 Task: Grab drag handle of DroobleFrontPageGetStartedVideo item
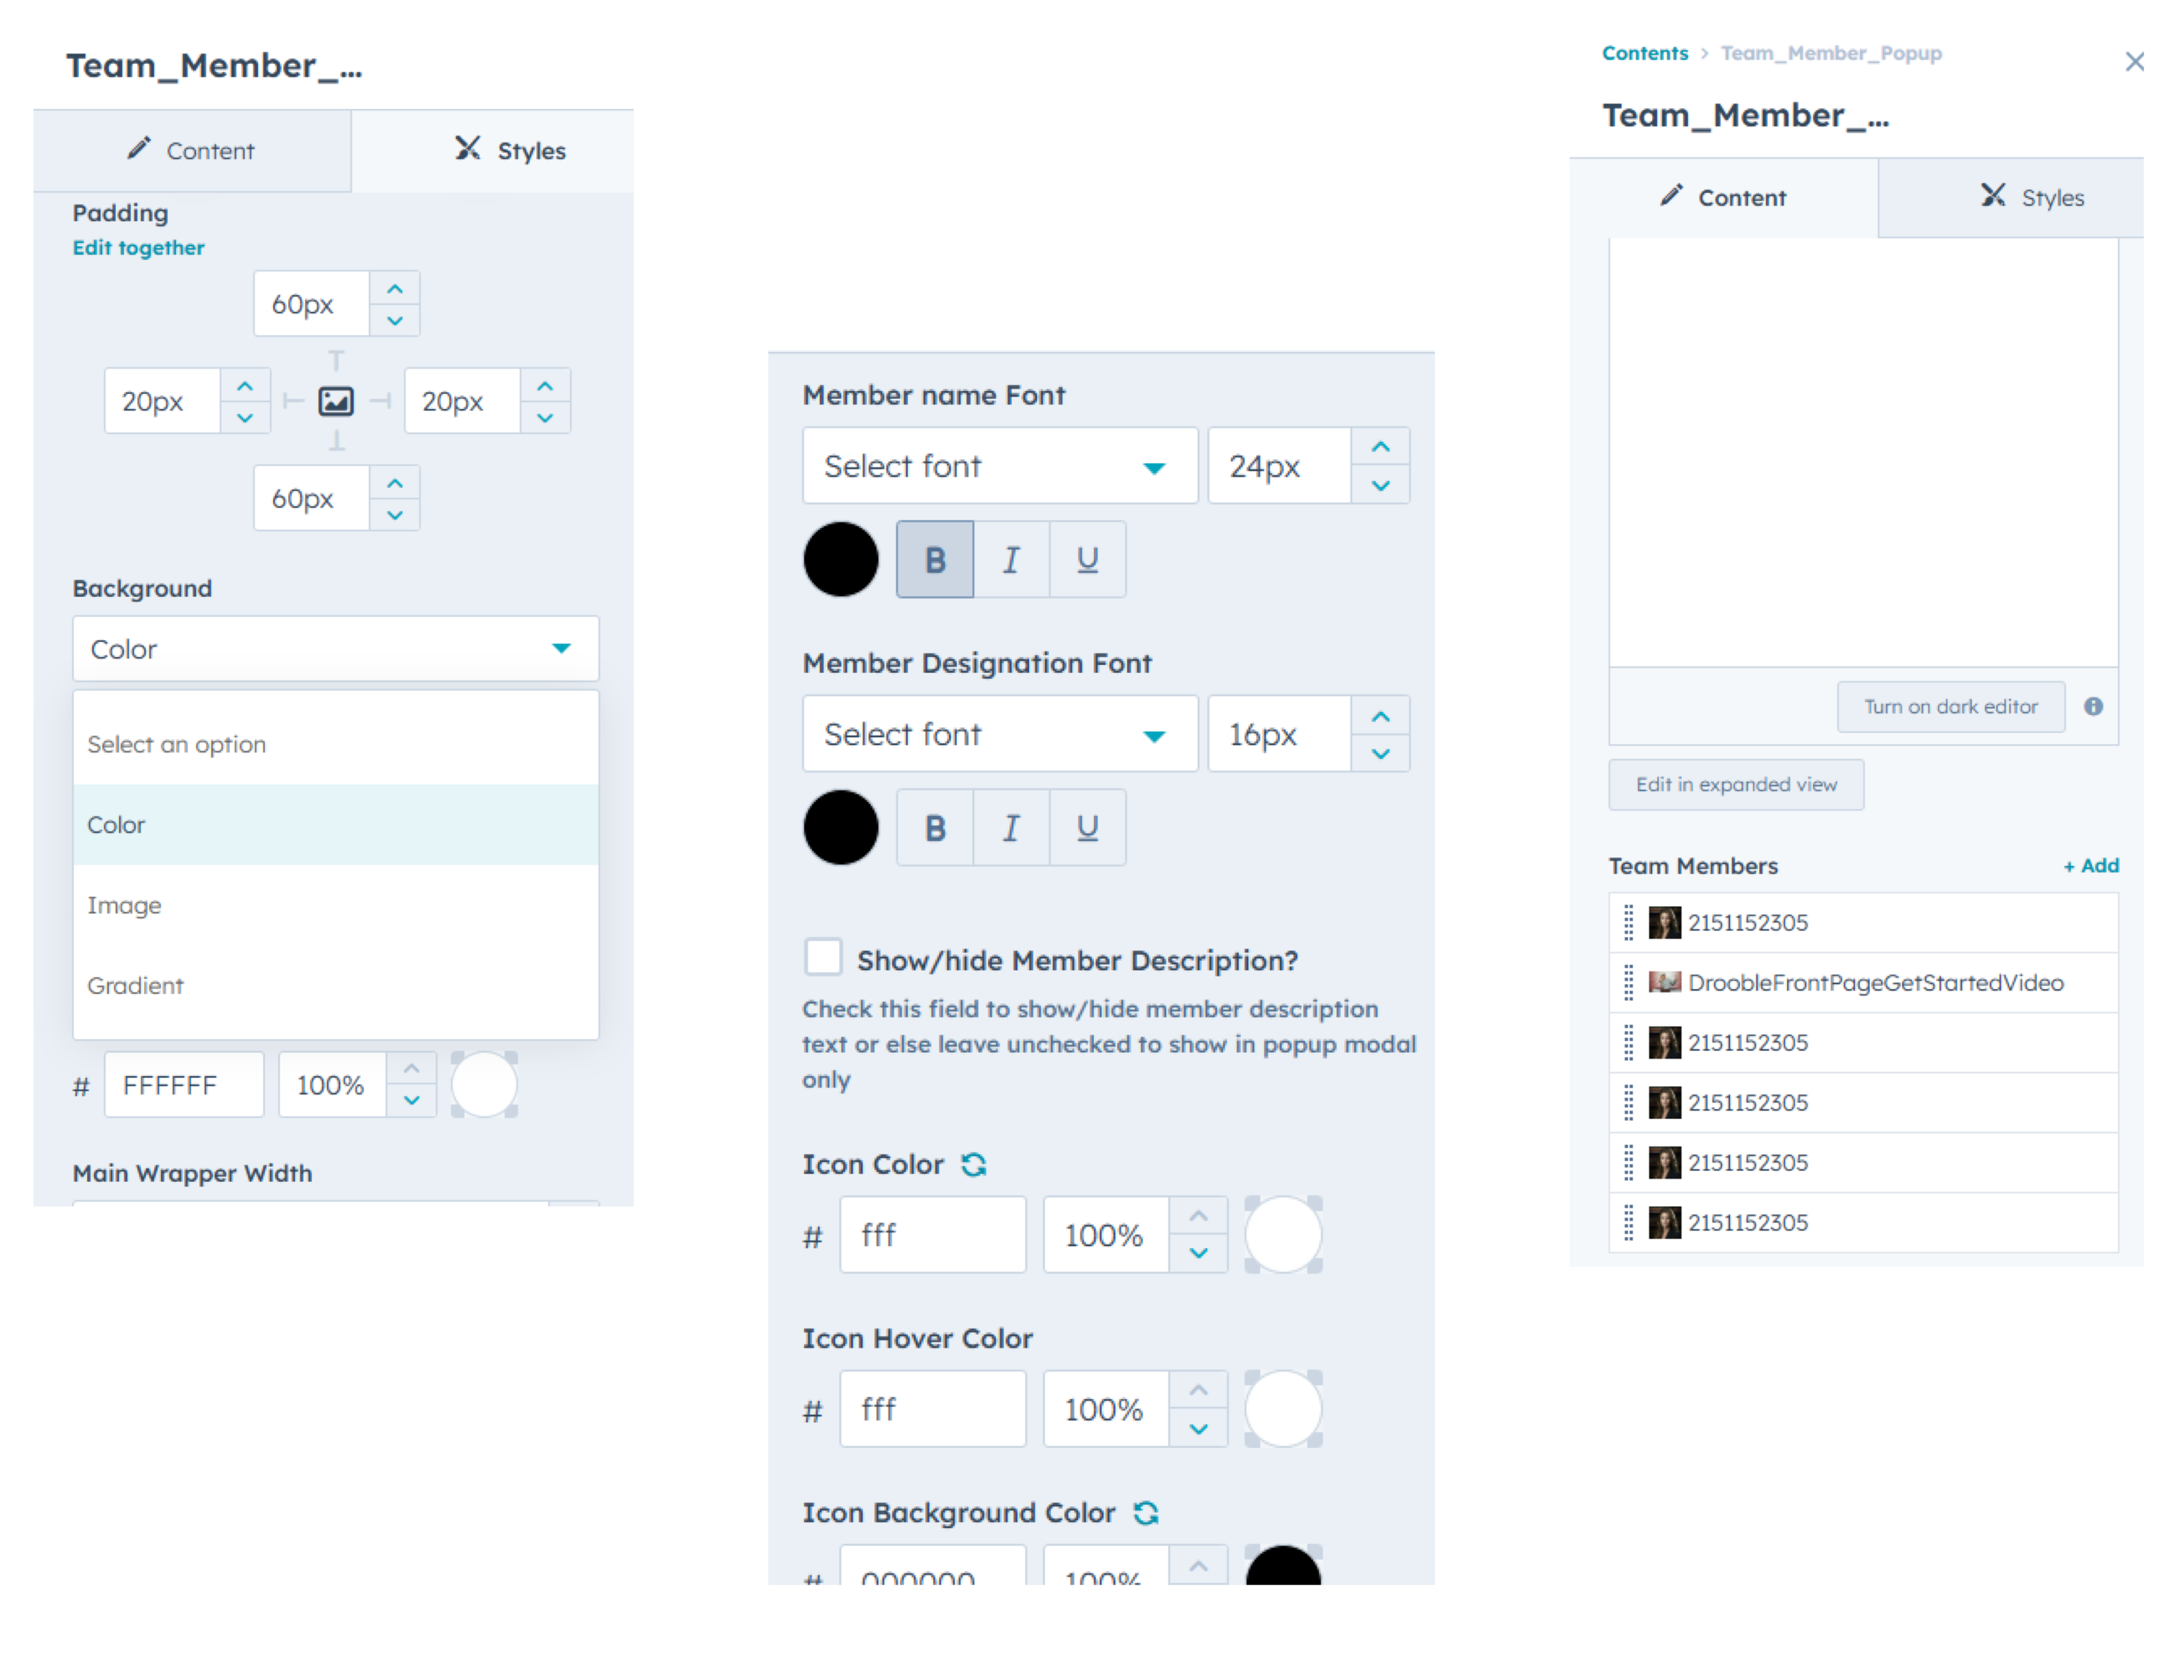(x=1628, y=982)
